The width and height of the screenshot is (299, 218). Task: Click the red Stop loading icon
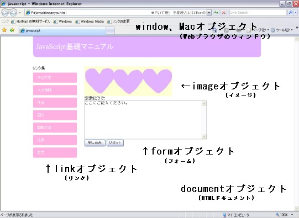(x=224, y=13)
